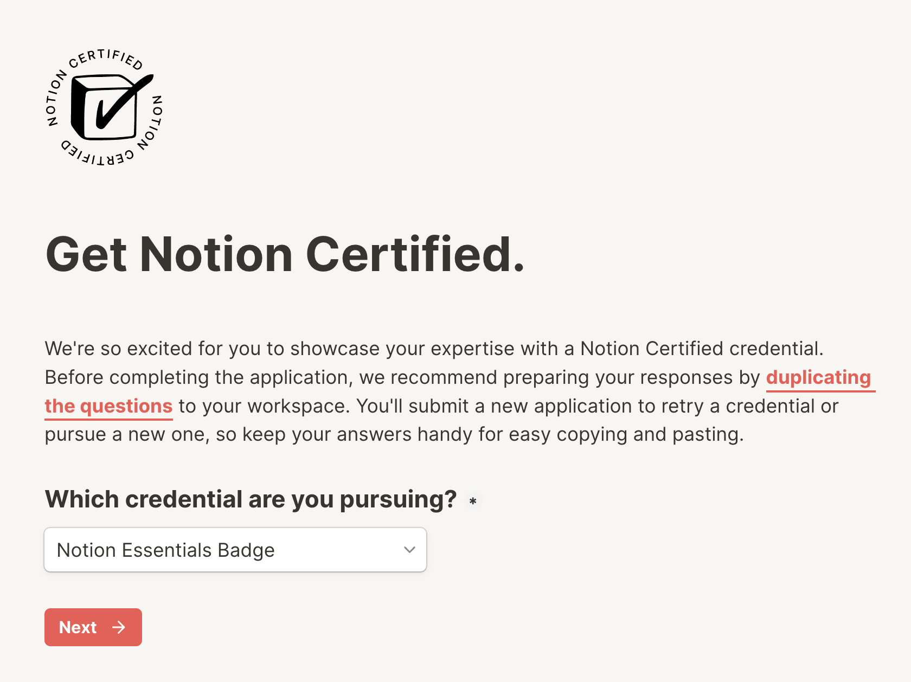
Task: Click the upside-down Certified text in the badge
Action: tap(100, 157)
